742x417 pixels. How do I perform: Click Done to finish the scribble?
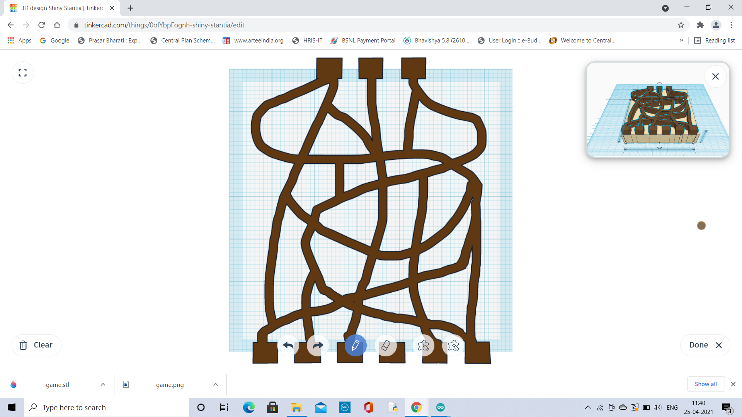coord(699,345)
